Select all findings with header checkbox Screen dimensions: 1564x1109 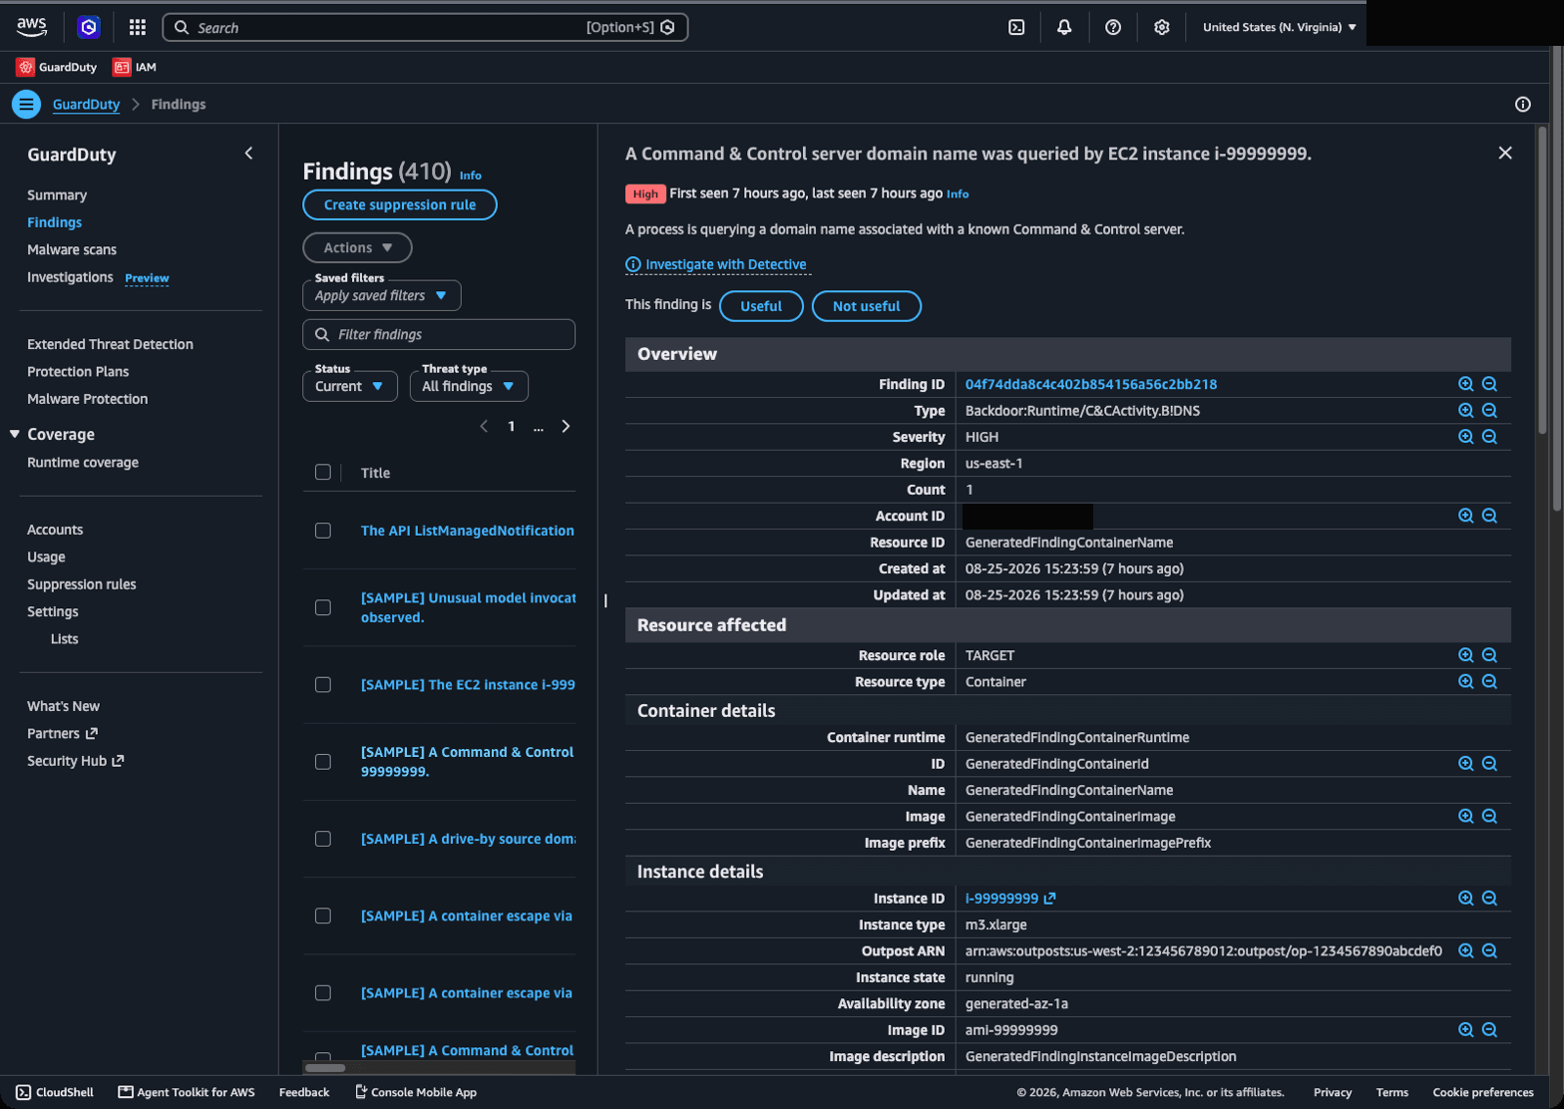[323, 472]
